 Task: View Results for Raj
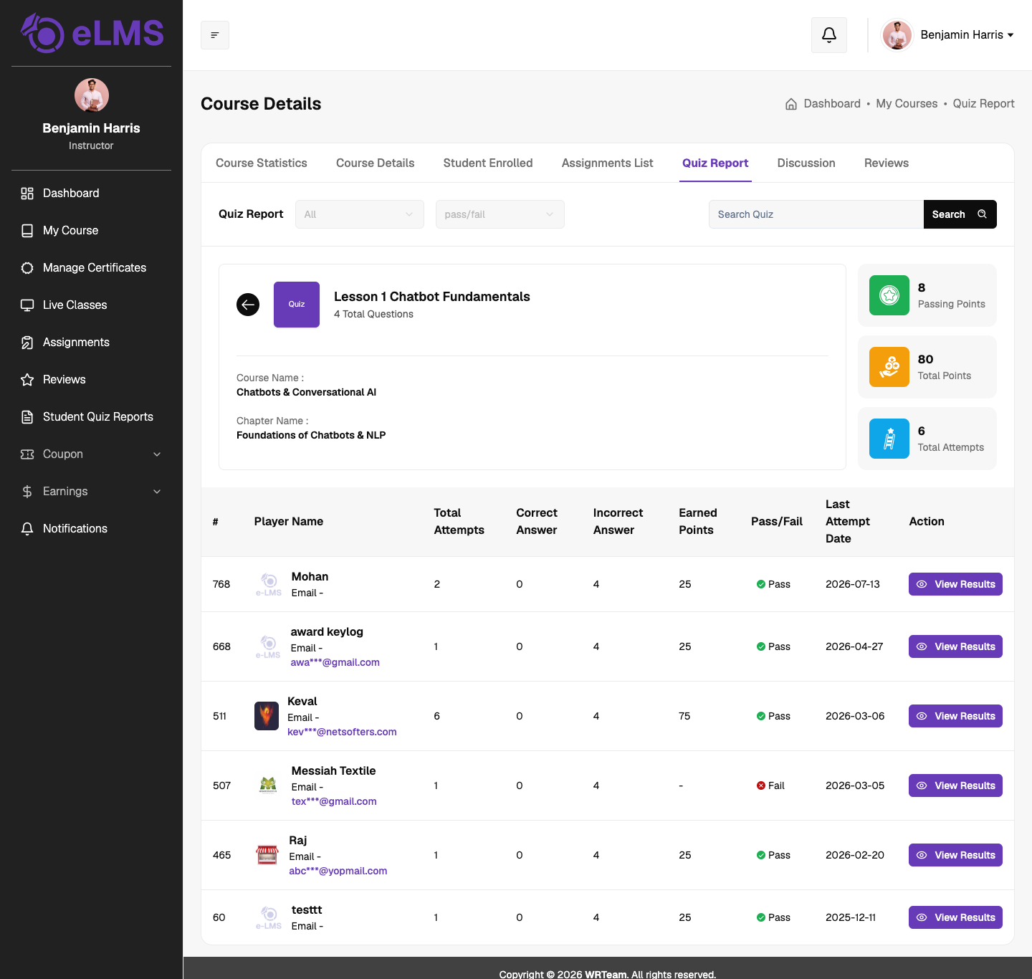(955, 855)
